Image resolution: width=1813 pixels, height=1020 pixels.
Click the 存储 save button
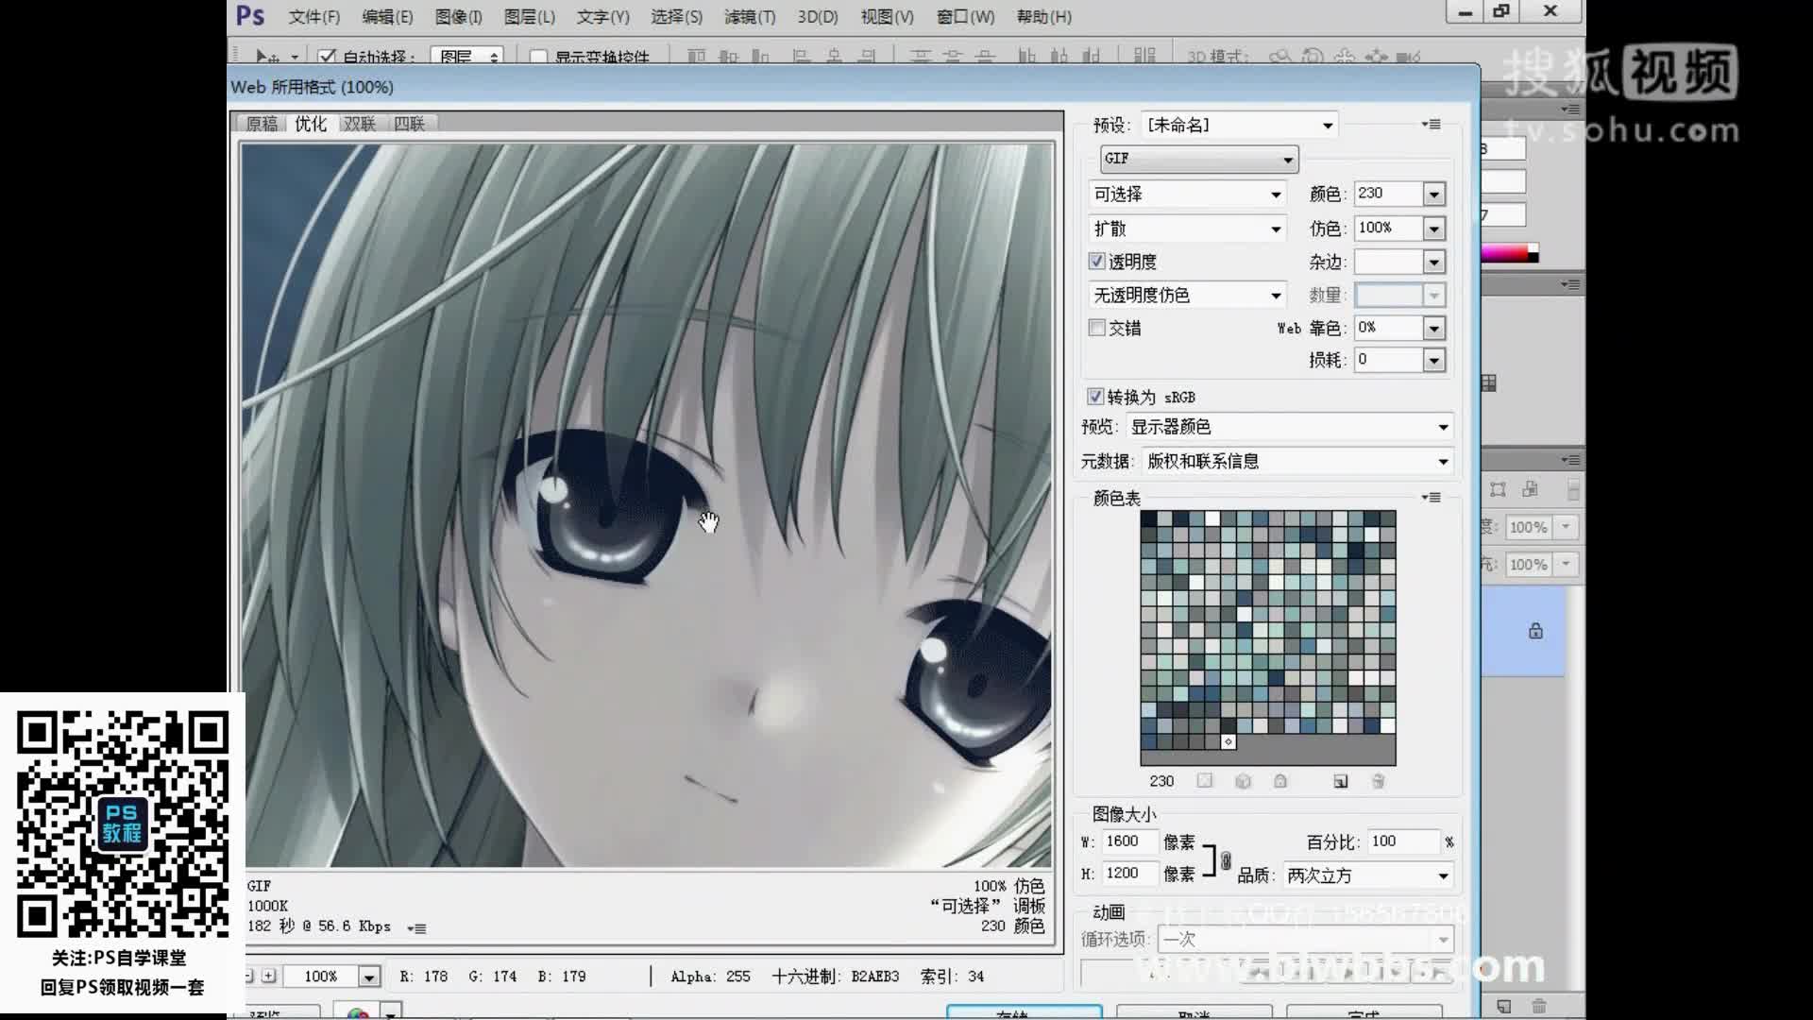tap(1025, 1012)
